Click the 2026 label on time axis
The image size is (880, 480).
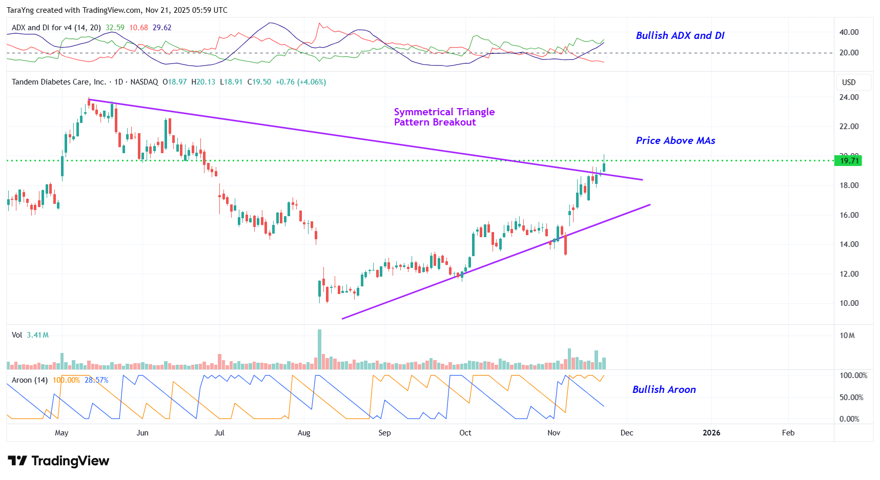pos(711,433)
